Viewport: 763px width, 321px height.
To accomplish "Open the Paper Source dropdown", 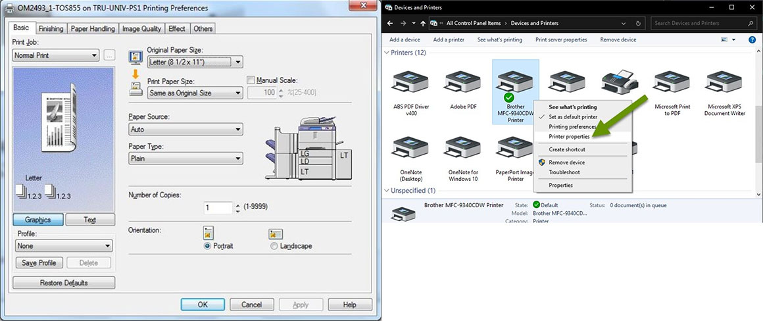I will coord(186,130).
